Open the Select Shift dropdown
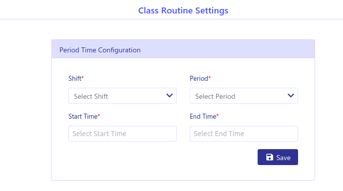This screenshot has width=343, height=191. [122, 96]
